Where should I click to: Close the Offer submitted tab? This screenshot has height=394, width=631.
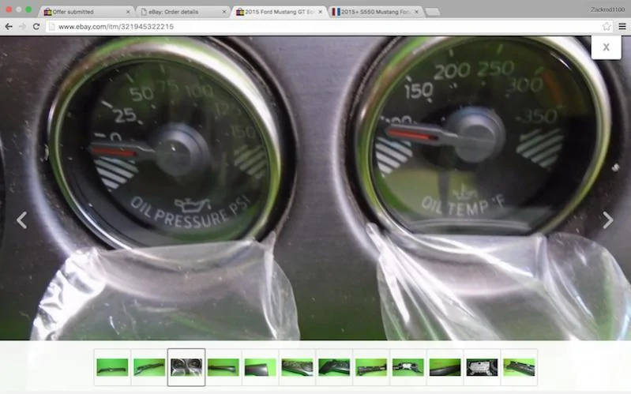(x=128, y=12)
